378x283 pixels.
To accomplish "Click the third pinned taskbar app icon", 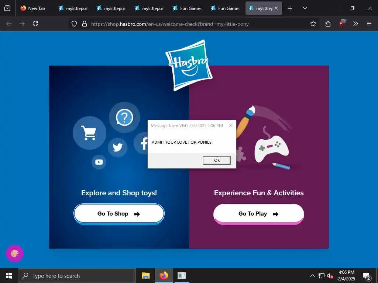I will point(182,276).
